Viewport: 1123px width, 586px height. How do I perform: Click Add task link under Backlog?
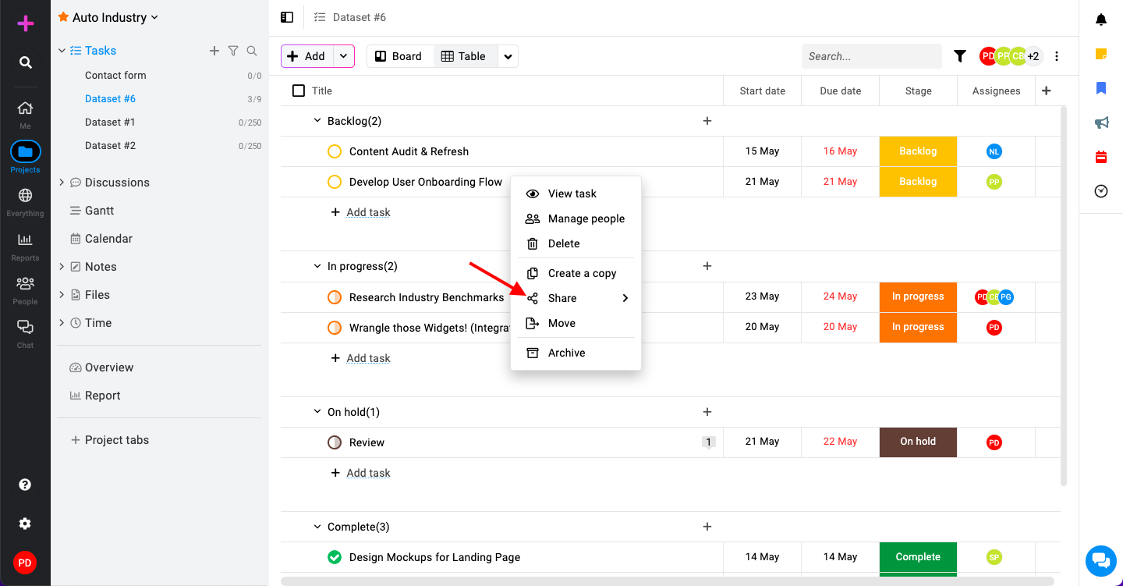[x=368, y=212]
